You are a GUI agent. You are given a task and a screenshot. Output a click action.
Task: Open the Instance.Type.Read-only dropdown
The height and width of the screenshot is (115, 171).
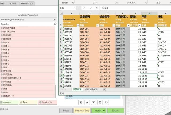point(55,20)
